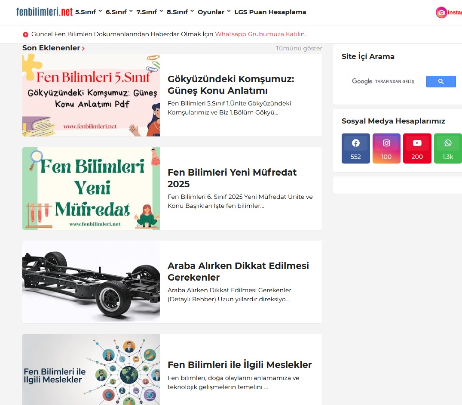Open the 7.Sınıf dropdown menu
The width and height of the screenshot is (462, 405).
(150, 12)
